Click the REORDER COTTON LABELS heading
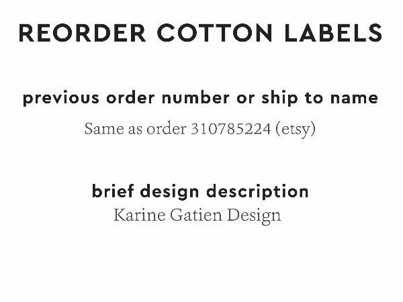Screen dimensions: 403x302 [201, 32]
